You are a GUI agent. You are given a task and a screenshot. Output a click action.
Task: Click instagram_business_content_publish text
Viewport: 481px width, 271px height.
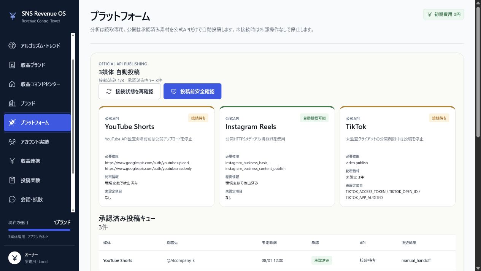[255, 168]
